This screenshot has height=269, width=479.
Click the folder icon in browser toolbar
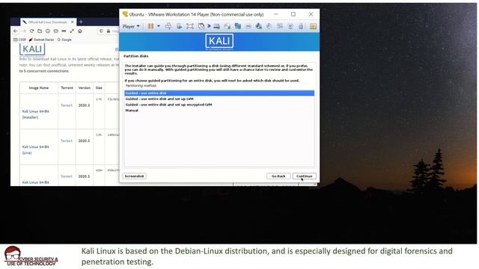pos(40,31)
